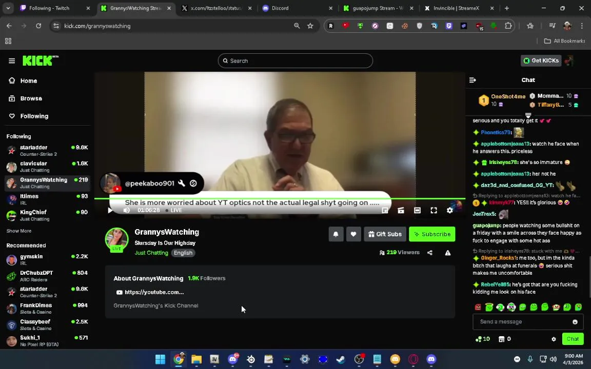Click the Subscribe button
The height and width of the screenshot is (369, 591).
pos(432,234)
